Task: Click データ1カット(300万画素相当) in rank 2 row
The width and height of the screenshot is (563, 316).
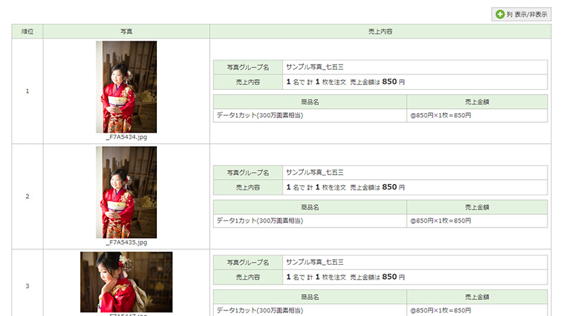Action: [260, 220]
